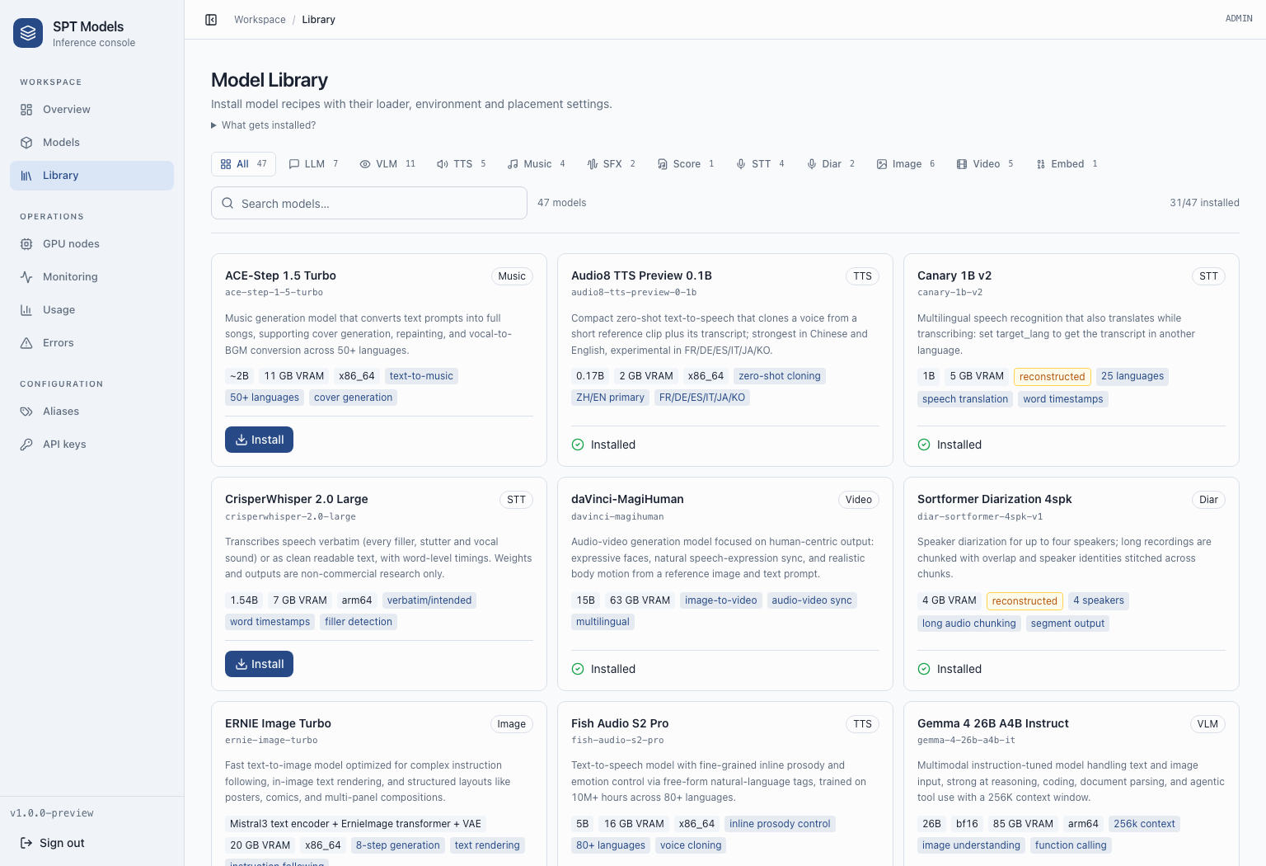1266x866 pixels.
Task: Click the 'reconstructed' tag on Canary card
Action: click(1052, 377)
